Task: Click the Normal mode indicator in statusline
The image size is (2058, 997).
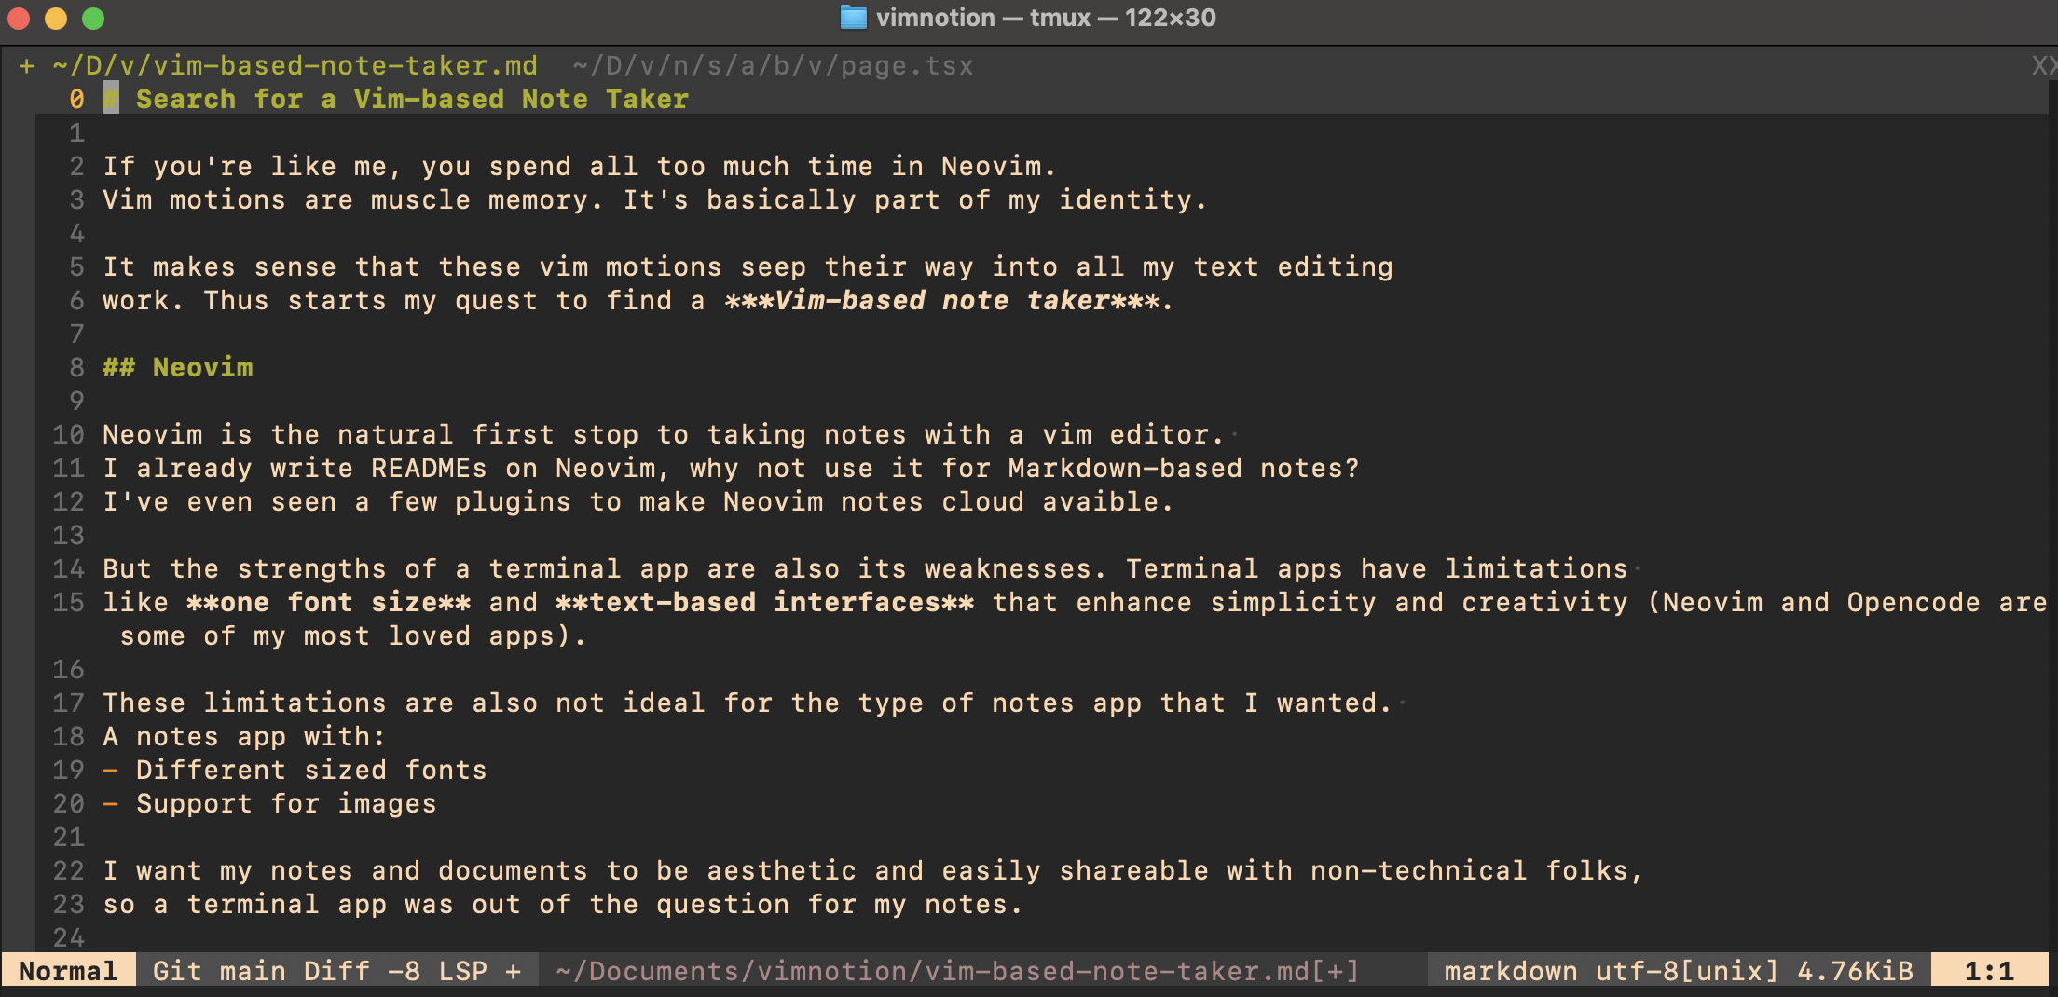Action: [68, 971]
